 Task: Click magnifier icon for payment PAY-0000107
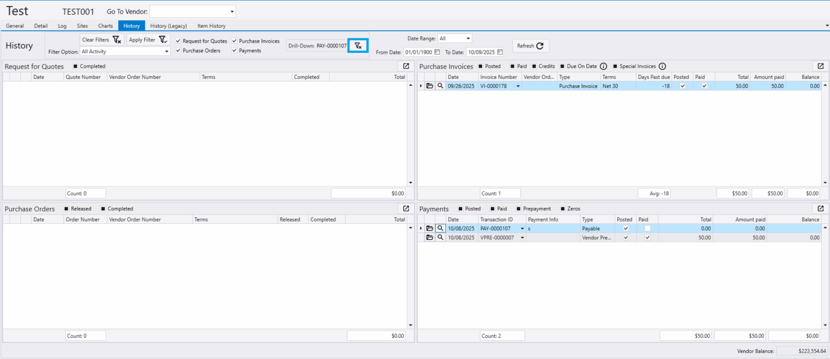(x=440, y=228)
